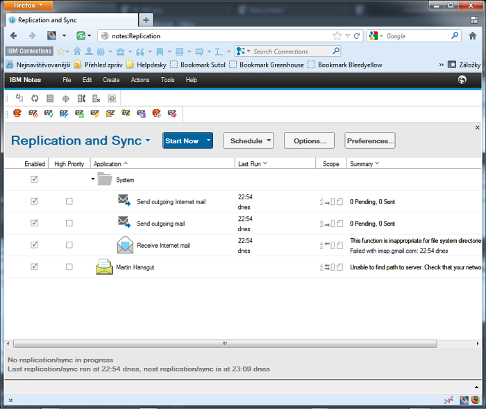Open the Summary column sort arrow
The image size is (486, 409).
(x=377, y=163)
